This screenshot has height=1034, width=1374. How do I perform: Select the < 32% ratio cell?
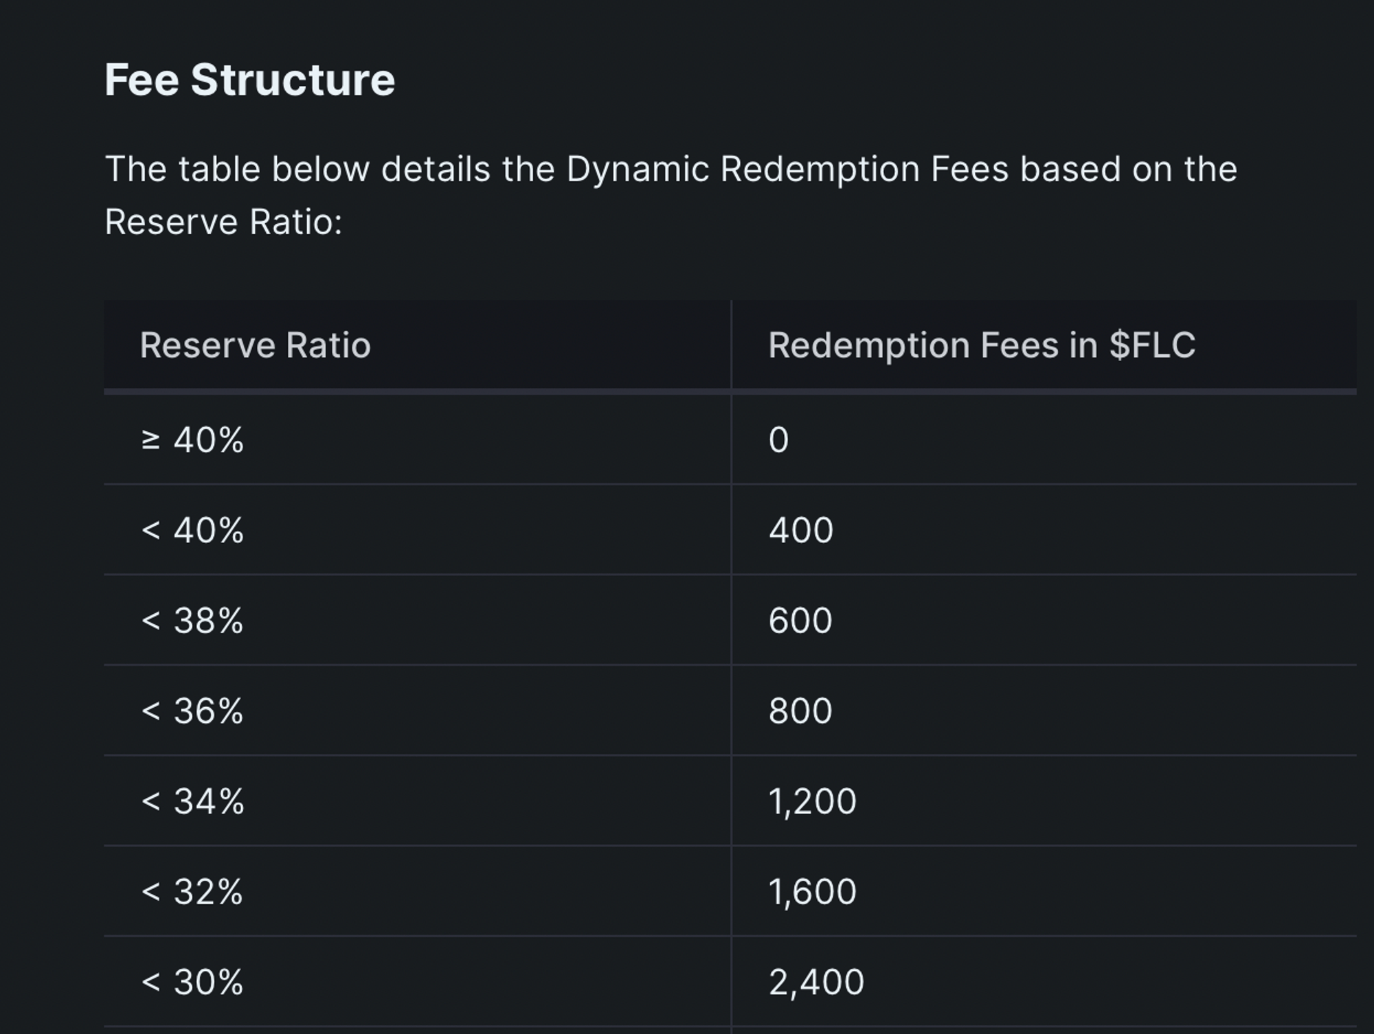[192, 892]
